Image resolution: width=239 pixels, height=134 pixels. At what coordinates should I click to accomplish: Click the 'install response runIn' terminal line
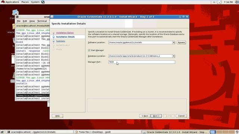(x=33, y=51)
